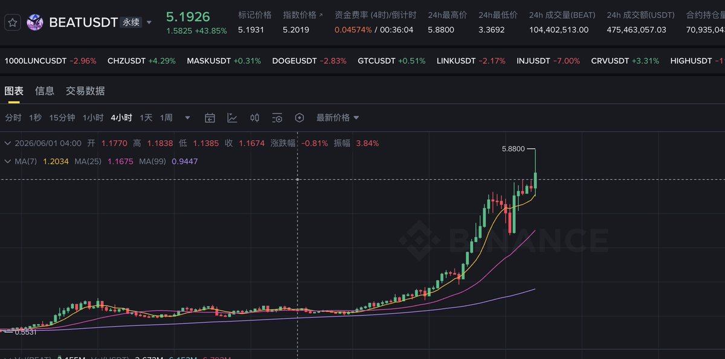The image size is (725, 359).
Task: Switch to the 信息 tab
Action: (x=45, y=91)
